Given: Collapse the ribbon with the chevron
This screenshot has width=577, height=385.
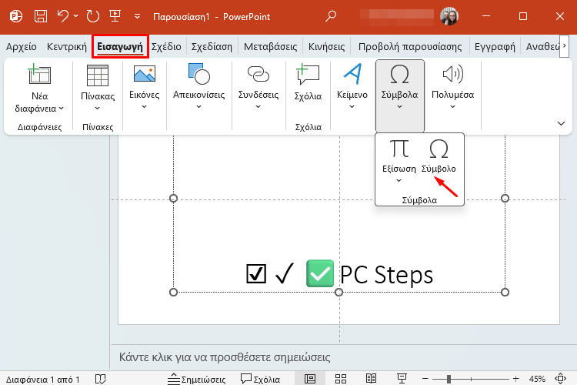Looking at the screenshot, I should point(561,123).
